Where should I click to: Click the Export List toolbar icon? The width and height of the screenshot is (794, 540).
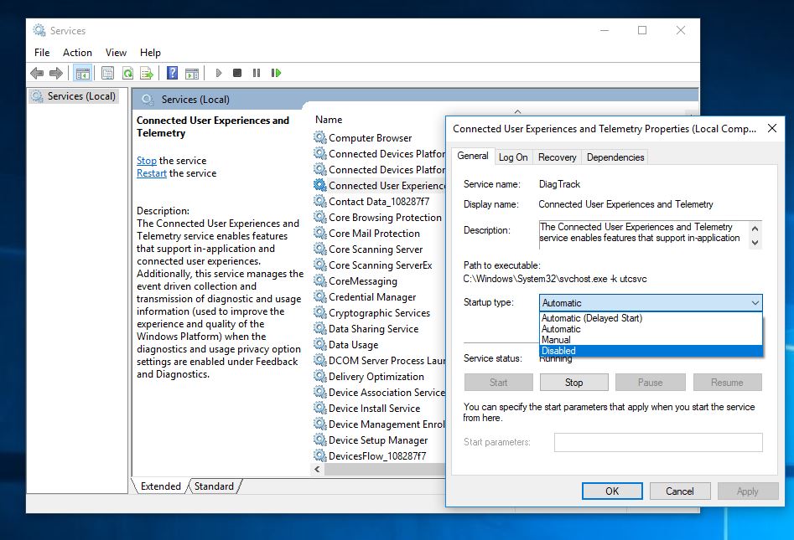147,74
